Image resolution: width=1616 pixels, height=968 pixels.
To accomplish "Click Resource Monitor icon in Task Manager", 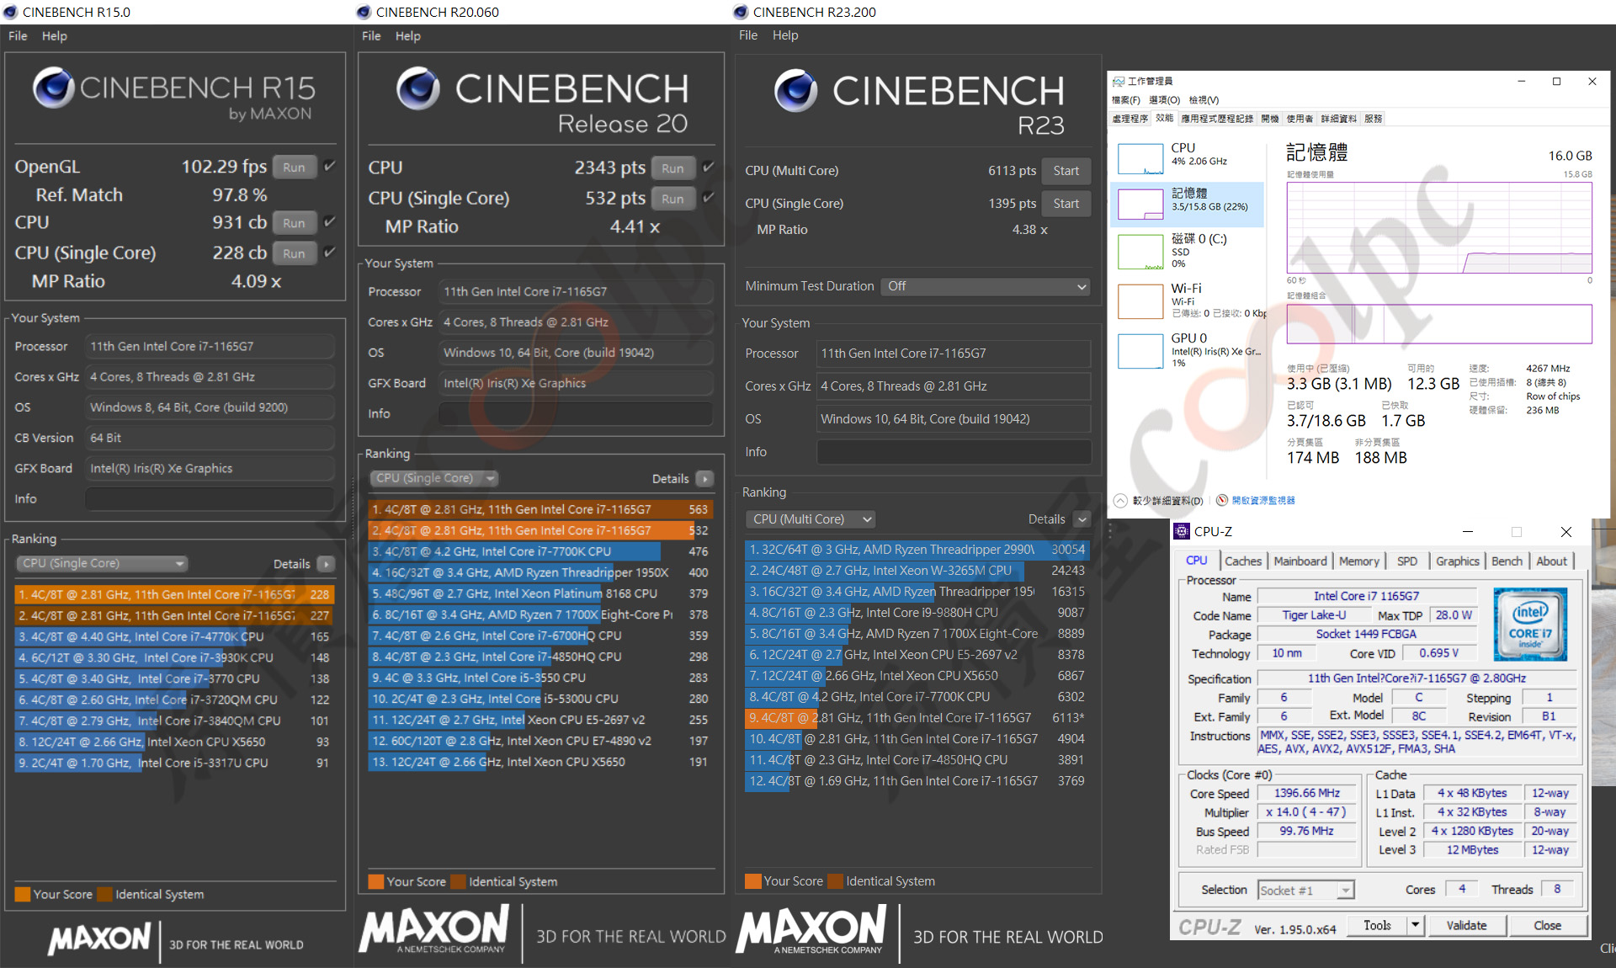I will pyautogui.click(x=1222, y=500).
